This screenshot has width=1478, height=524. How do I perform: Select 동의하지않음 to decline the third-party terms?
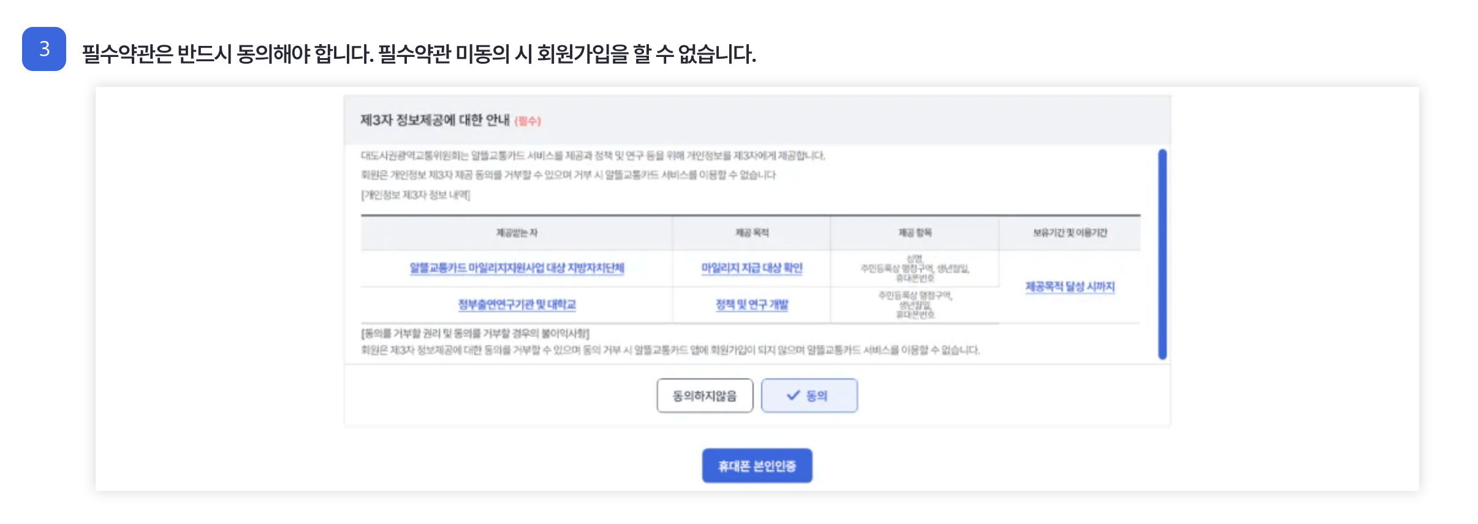[x=705, y=395]
